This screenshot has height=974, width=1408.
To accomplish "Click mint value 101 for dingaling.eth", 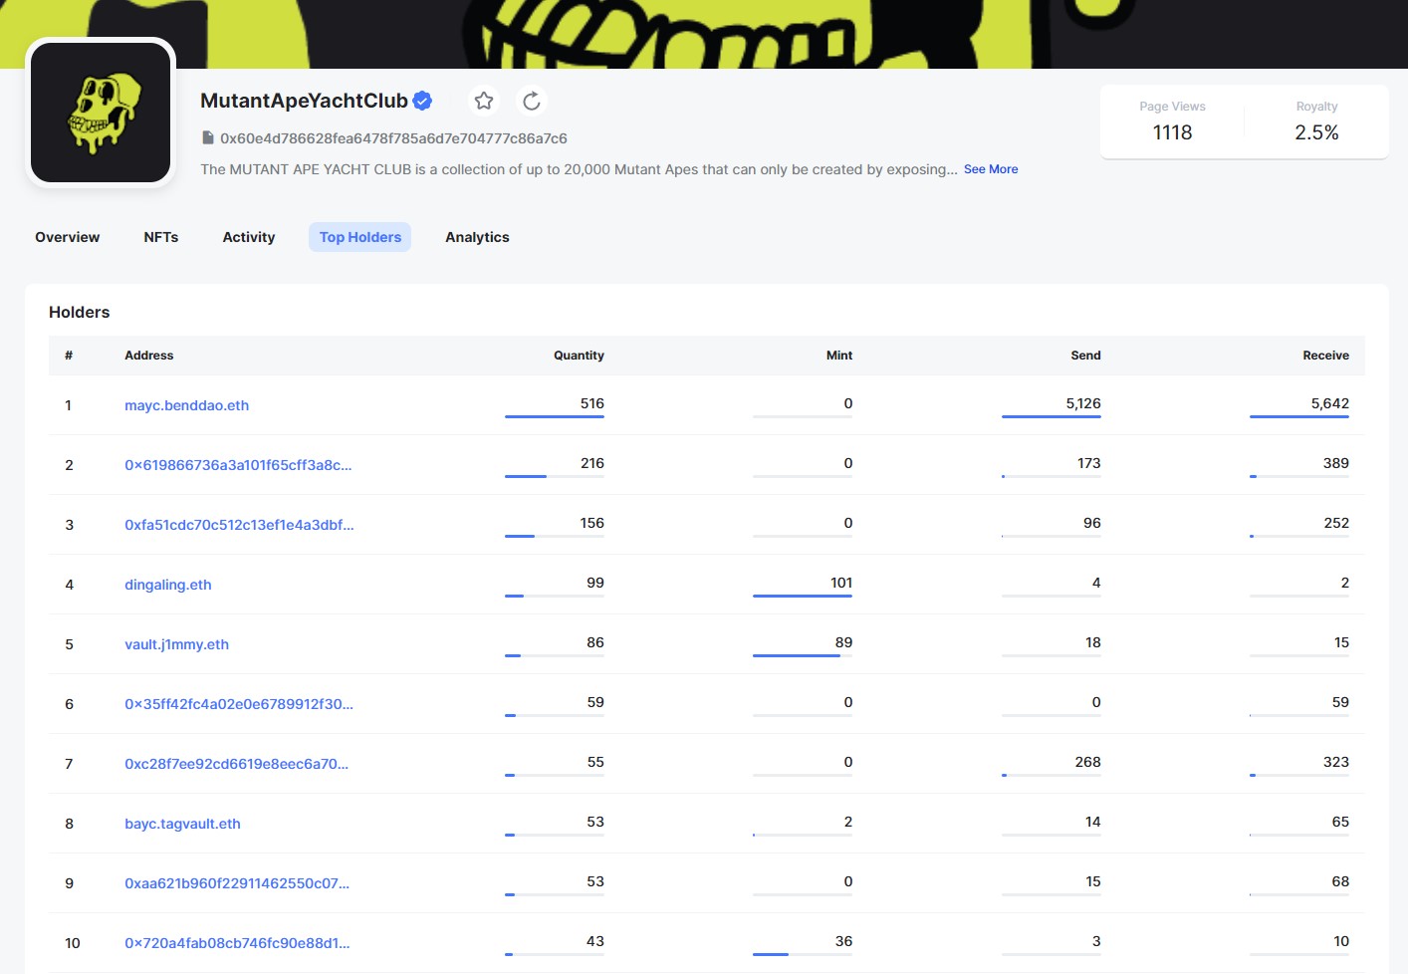I will click(841, 583).
